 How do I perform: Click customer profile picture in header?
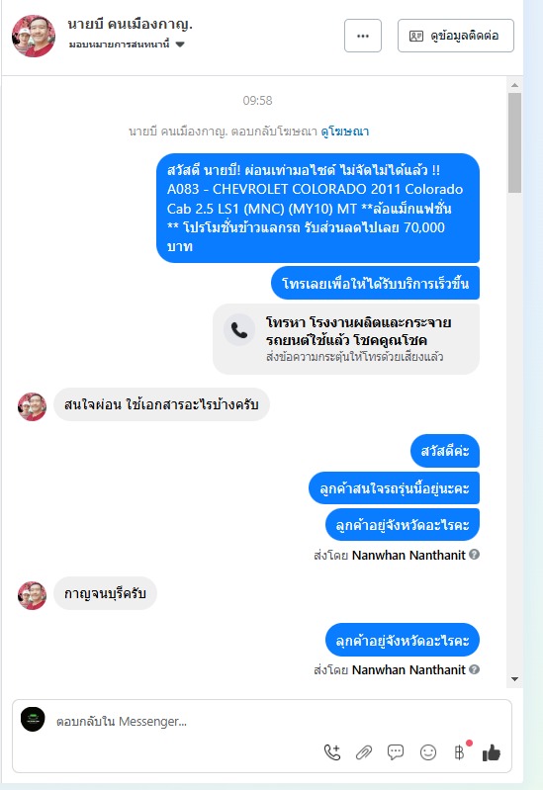pos(34,36)
